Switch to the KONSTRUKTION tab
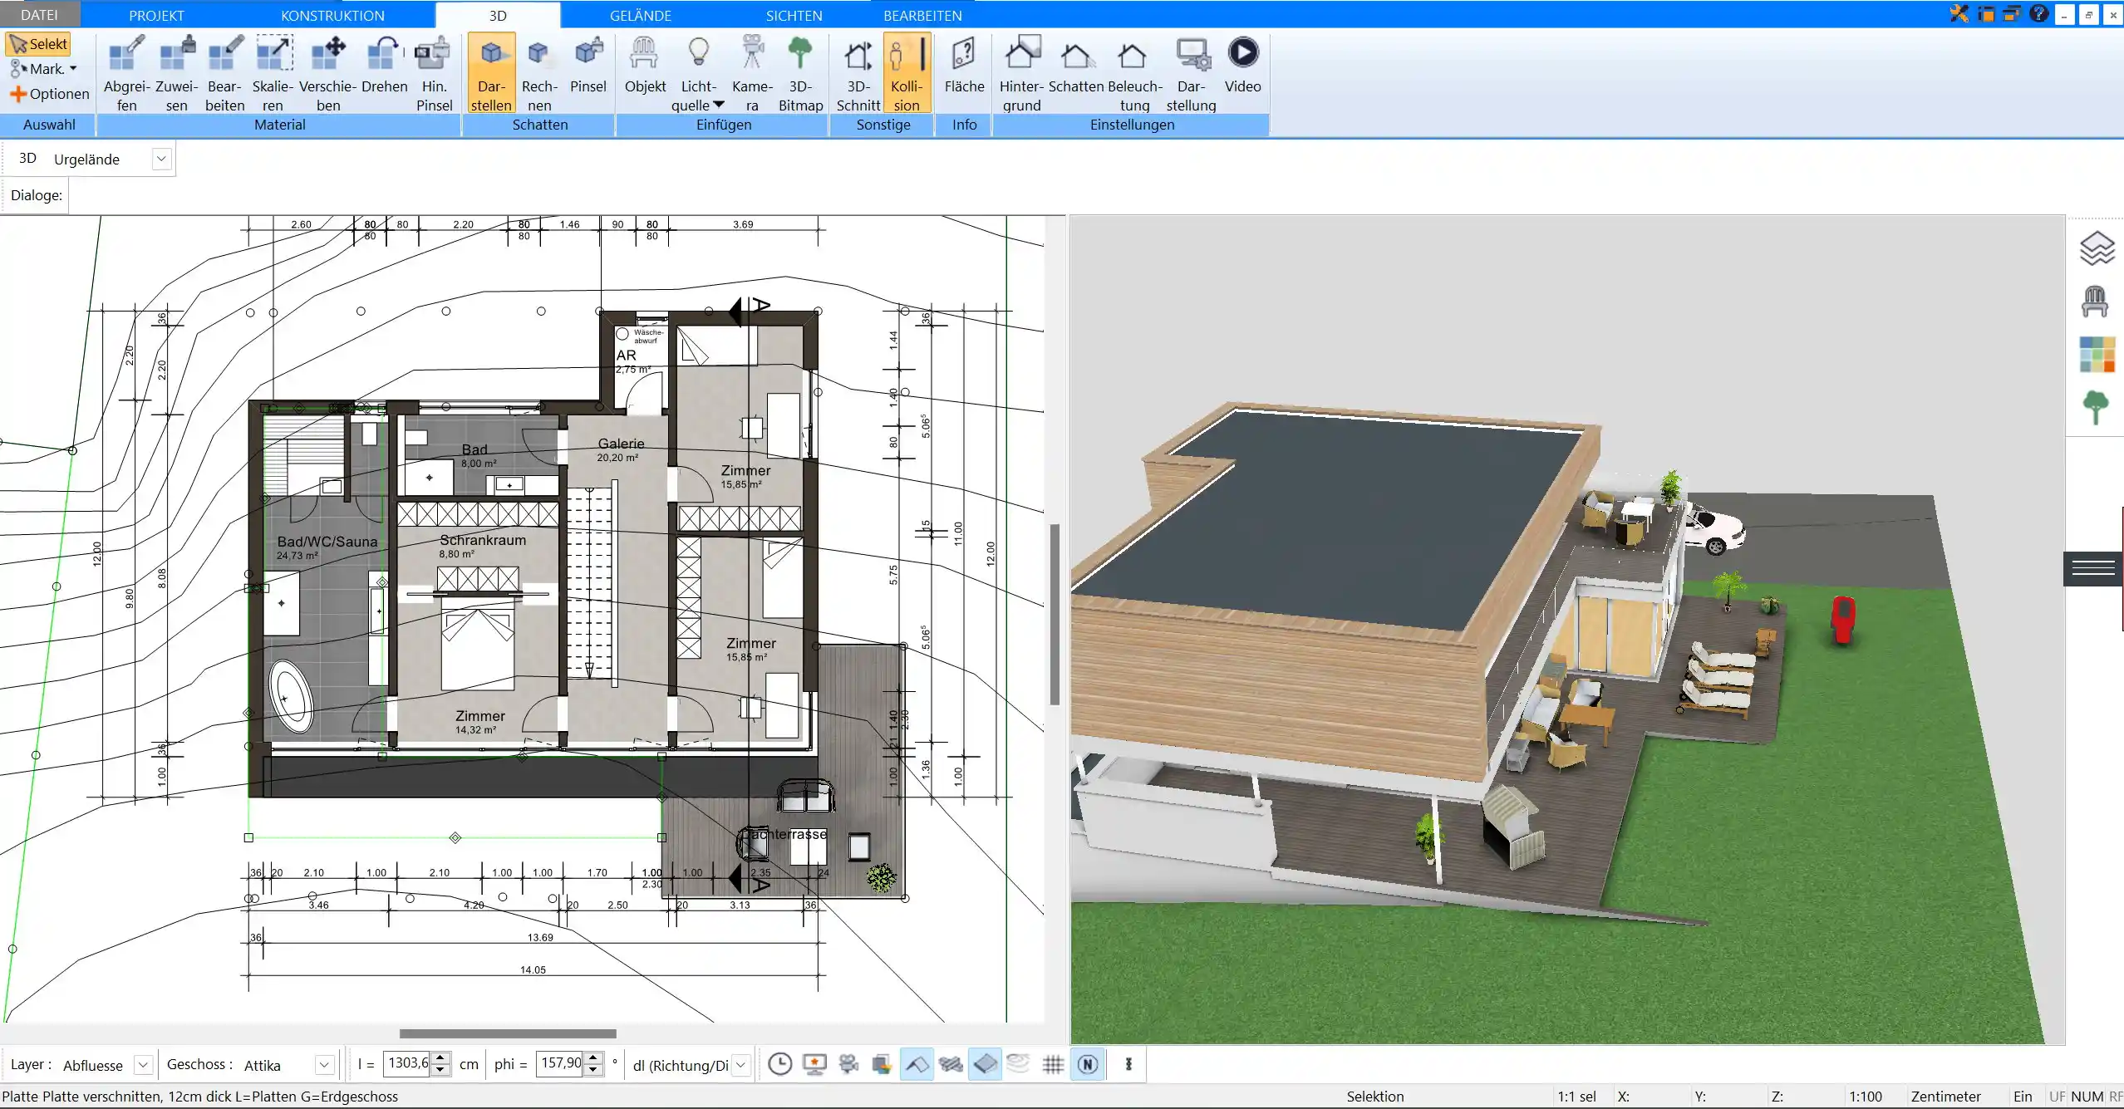This screenshot has width=2124, height=1109. point(332,15)
